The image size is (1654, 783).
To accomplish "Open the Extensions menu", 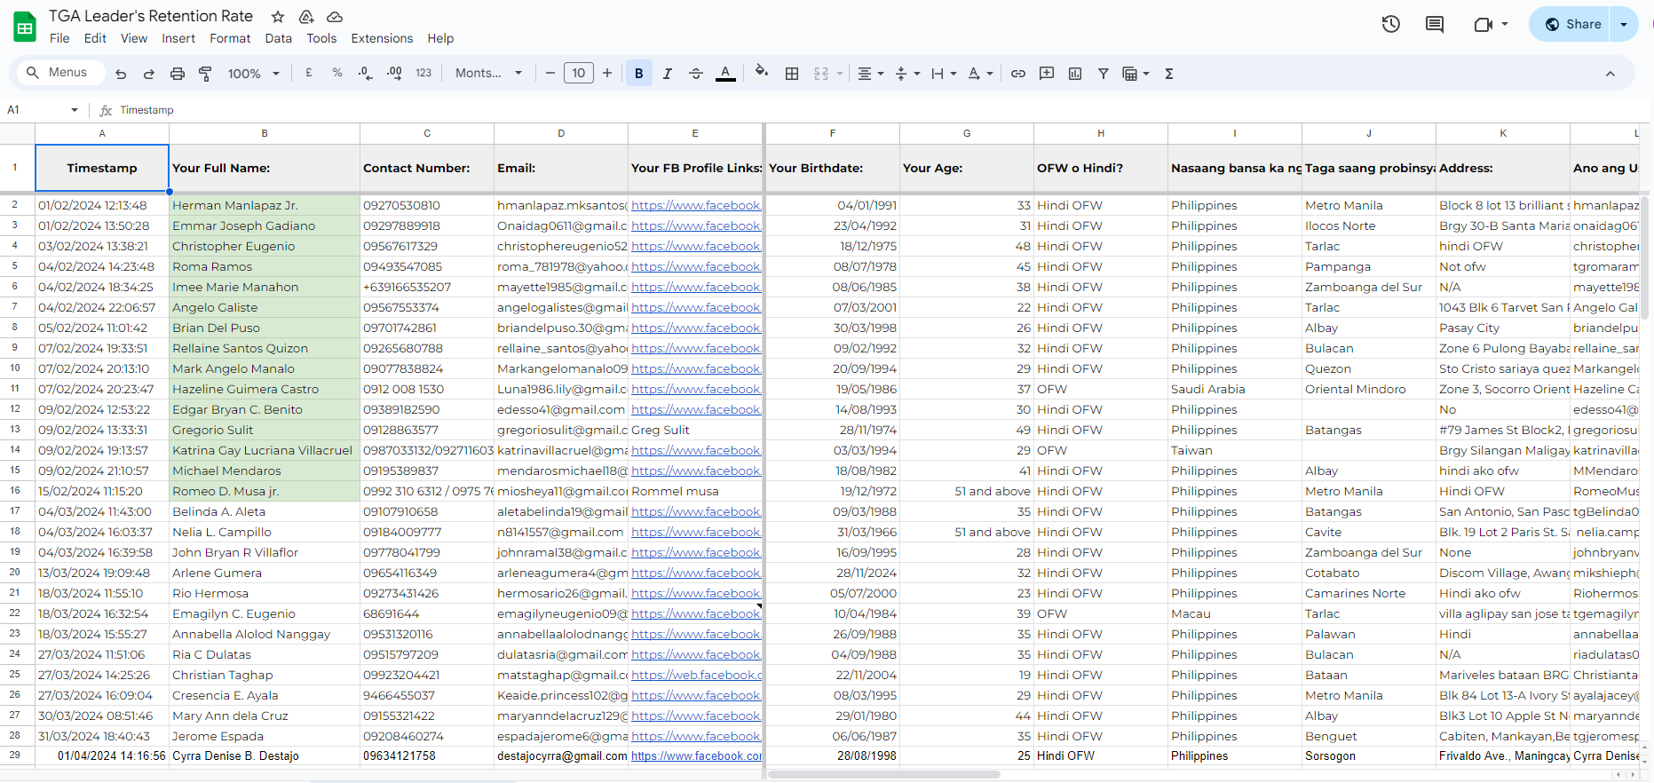I will tap(382, 38).
